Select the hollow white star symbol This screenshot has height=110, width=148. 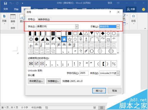tap(70, 39)
